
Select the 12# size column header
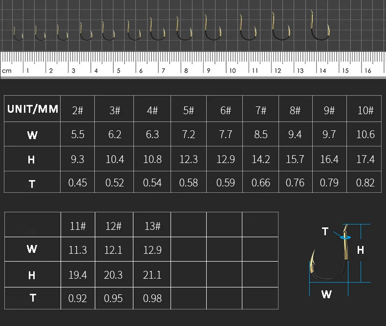[113, 226]
